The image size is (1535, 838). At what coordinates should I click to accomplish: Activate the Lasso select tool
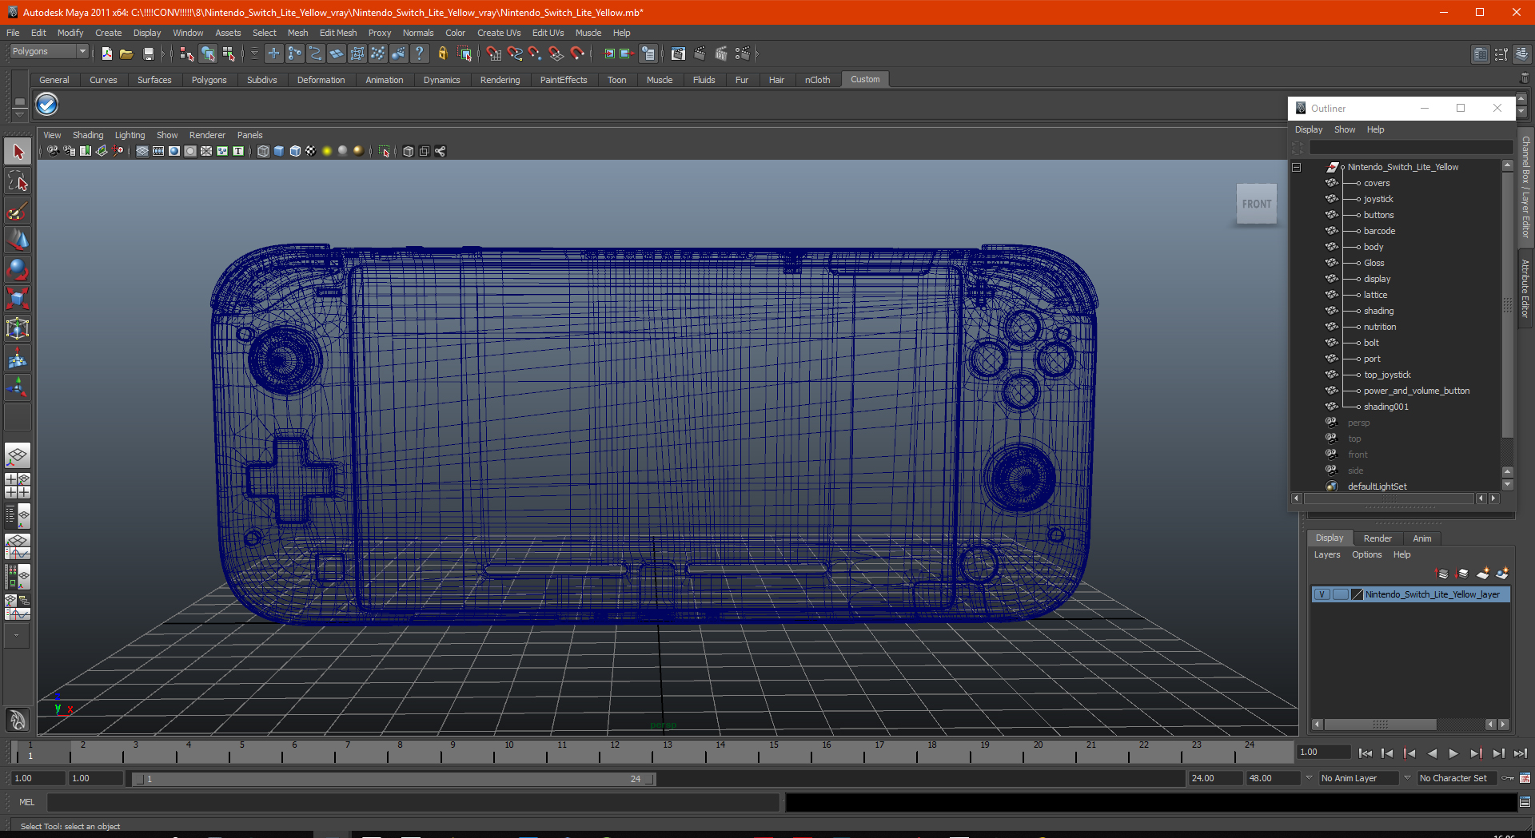[x=18, y=182]
